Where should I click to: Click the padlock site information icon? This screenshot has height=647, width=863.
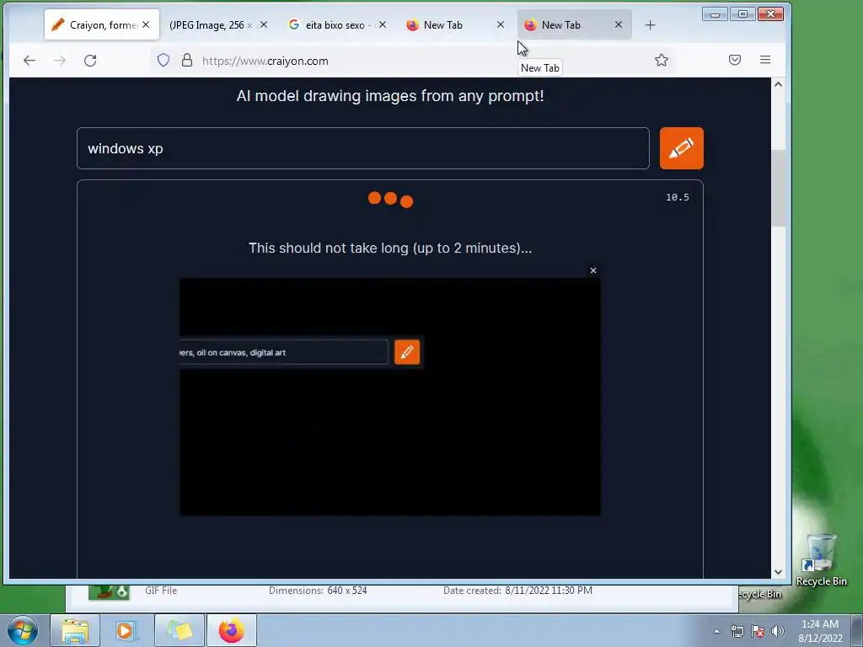point(187,60)
